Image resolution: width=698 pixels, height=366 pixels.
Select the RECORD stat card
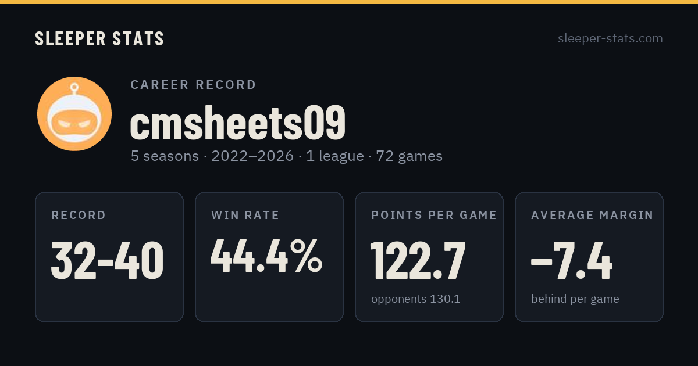pos(109,257)
